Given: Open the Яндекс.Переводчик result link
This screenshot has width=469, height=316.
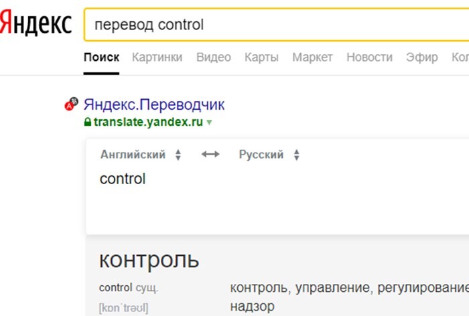Looking at the screenshot, I should click(154, 104).
